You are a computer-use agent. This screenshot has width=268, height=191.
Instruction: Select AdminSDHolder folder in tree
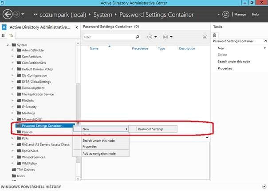tap(33, 50)
